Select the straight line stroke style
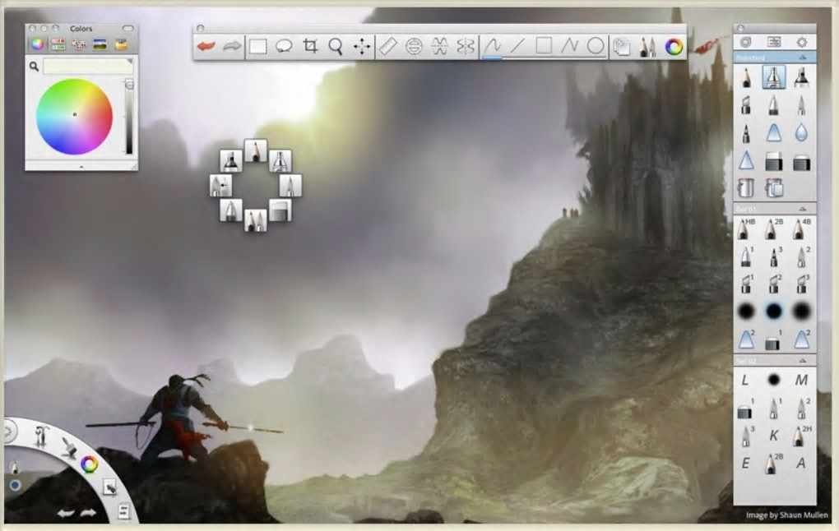839x531 pixels. (517, 46)
